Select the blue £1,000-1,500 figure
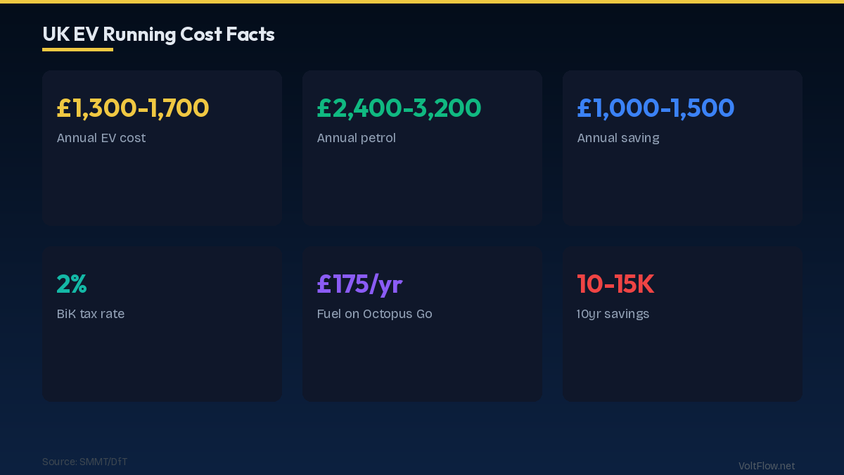The width and height of the screenshot is (844, 475). coord(656,108)
